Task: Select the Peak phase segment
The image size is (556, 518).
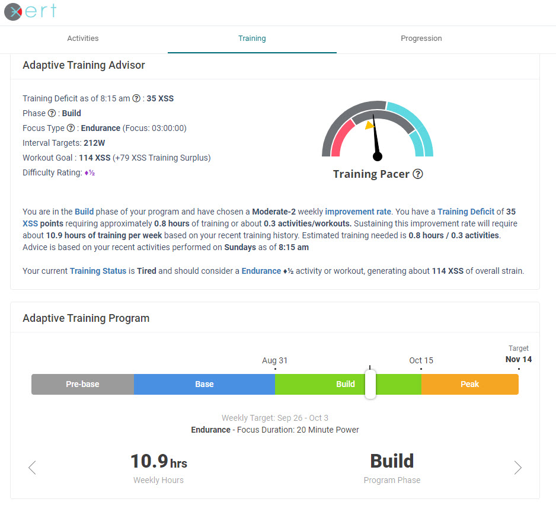Action: point(469,384)
